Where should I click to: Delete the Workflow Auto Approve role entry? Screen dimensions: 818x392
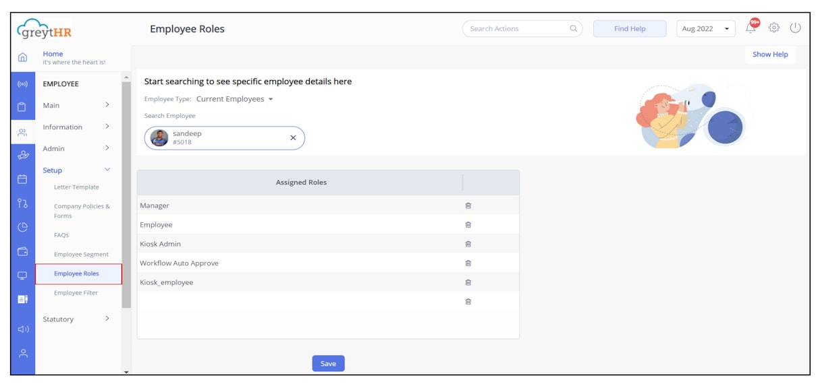click(x=468, y=263)
